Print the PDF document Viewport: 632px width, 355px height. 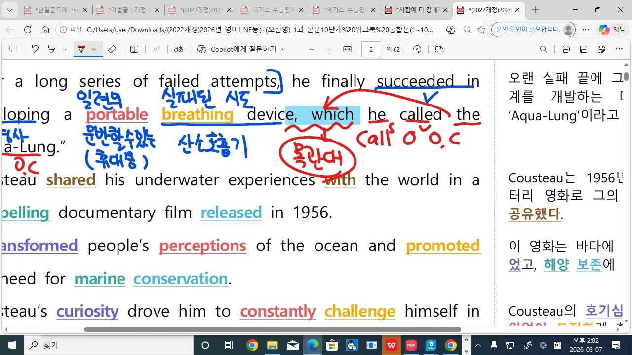click(x=566, y=49)
